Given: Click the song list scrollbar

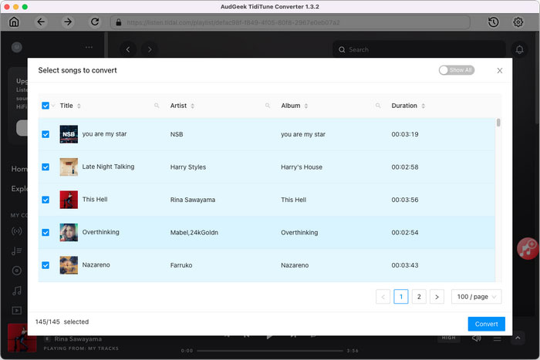Looking at the screenshot, I should [x=498, y=123].
